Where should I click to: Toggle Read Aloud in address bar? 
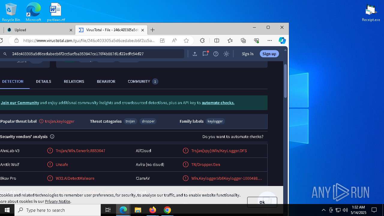click(174, 40)
